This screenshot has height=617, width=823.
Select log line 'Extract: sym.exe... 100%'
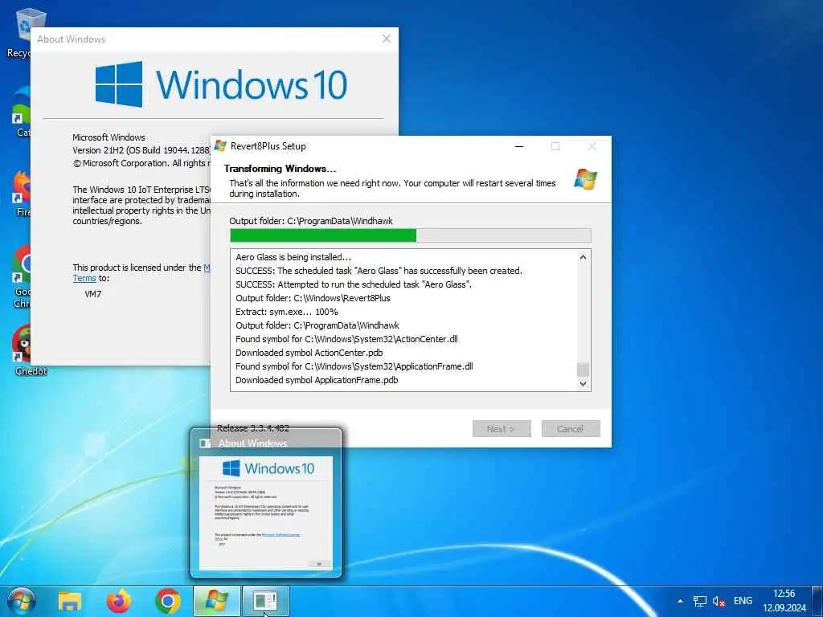click(287, 312)
